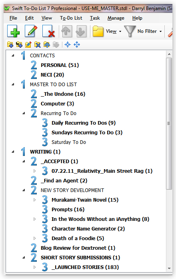Open the View menu in menu bar
Image resolution: width=176 pixels, height=279 pixels.
click(47, 18)
